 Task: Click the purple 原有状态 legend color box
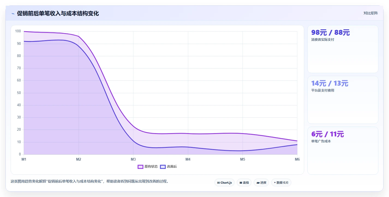(x=140, y=167)
